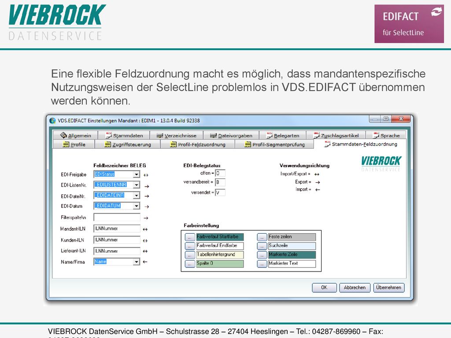
Task: Expand the EDI-Datum dropdown
Action: [137, 206]
